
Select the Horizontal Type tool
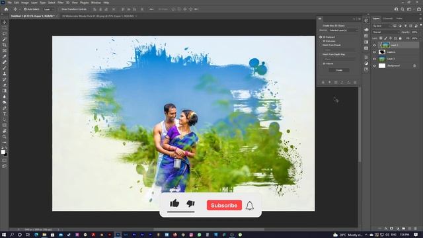click(5, 114)
